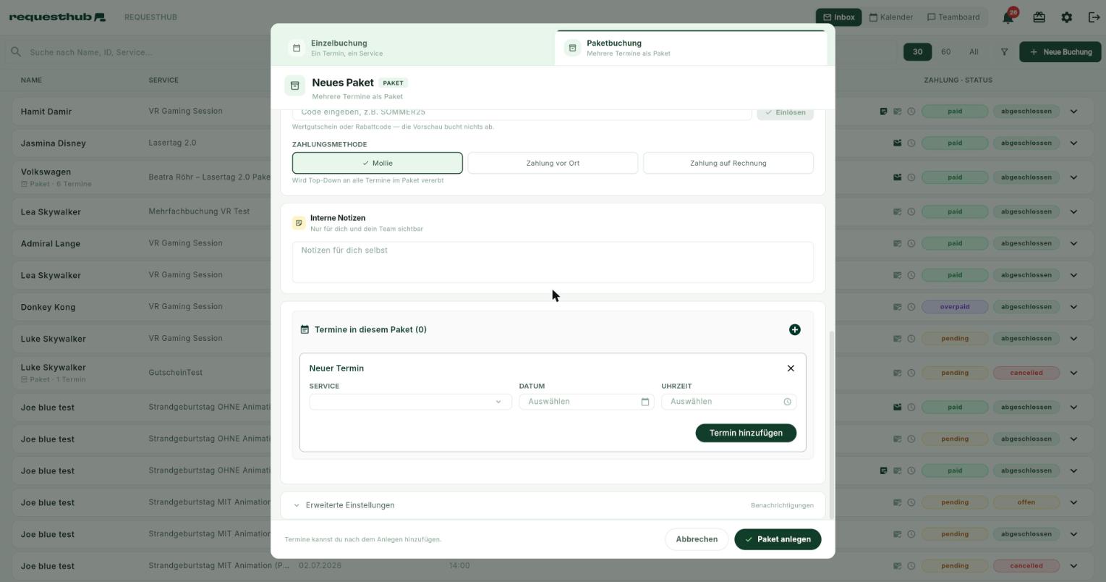Viewport: 1106px width, 582px height.
Task: Select Zahlung vor Ort payment option
Action: [x=553, y=163]
